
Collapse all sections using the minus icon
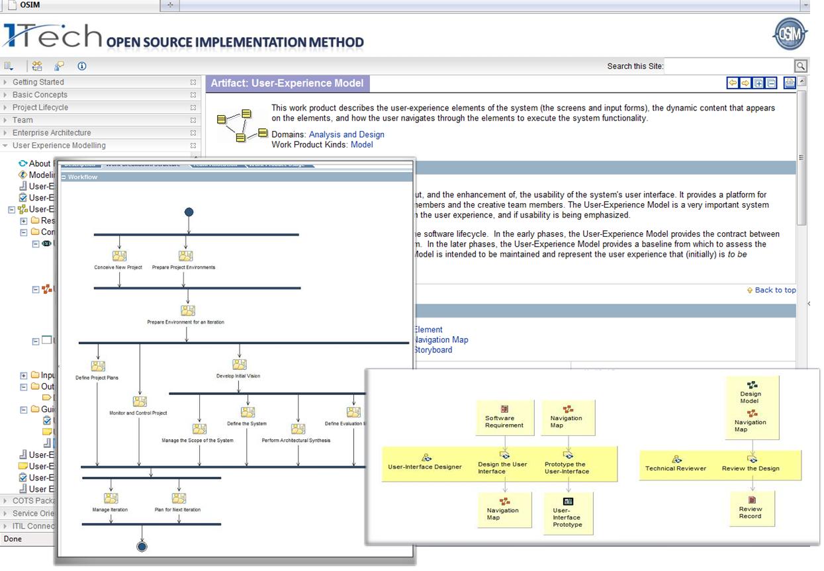(x=771, y=83)
